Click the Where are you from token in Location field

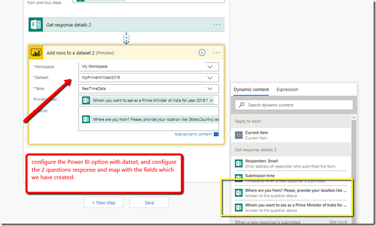(x=150, y=119)
